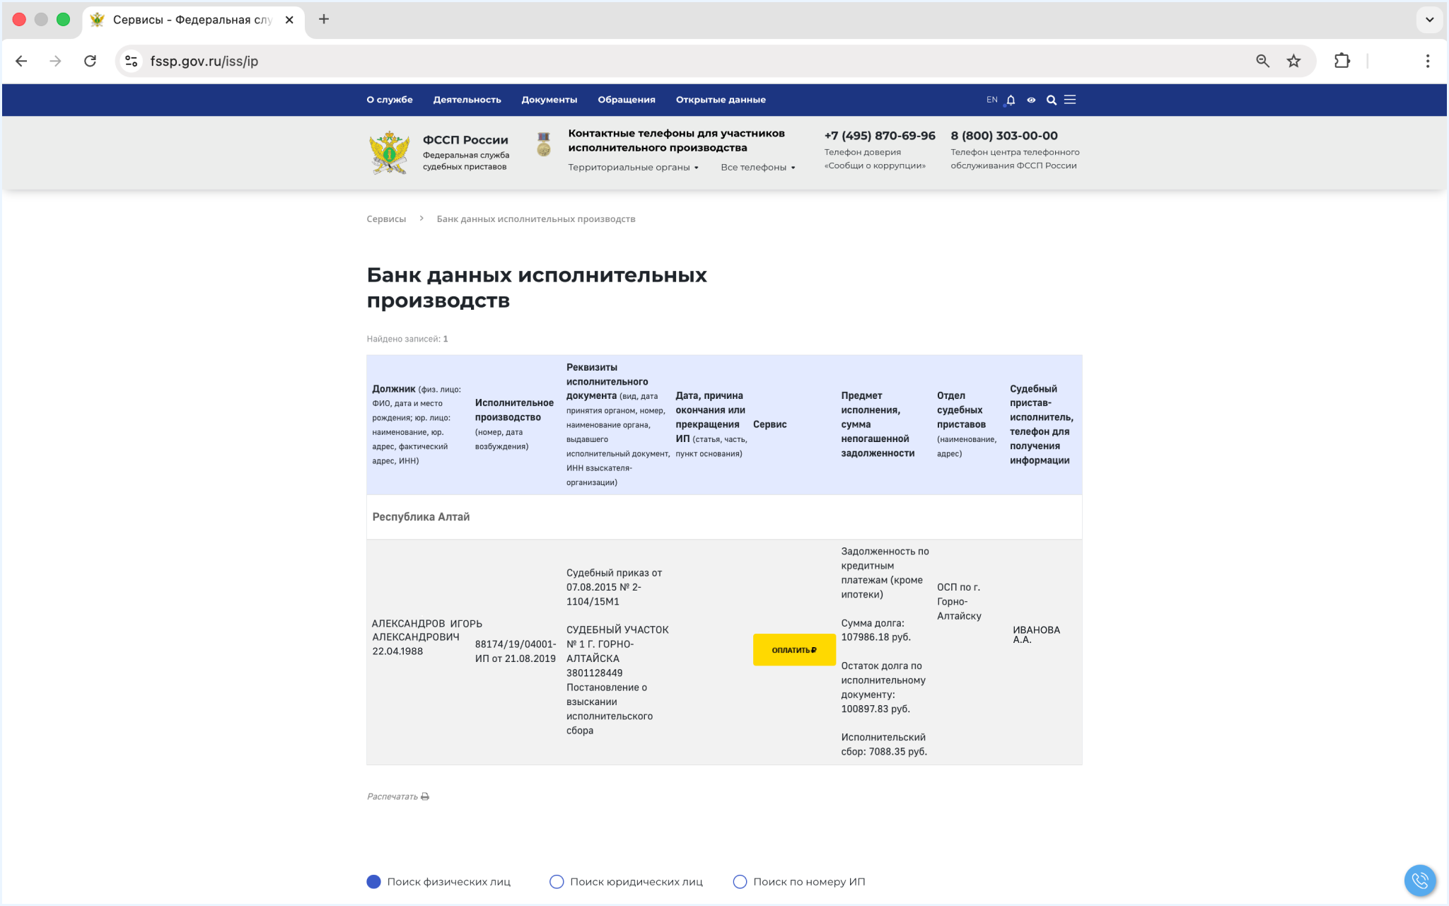Toggle visually impaired eye icon
The image size is (1449, 906).
coord(1031,100)
